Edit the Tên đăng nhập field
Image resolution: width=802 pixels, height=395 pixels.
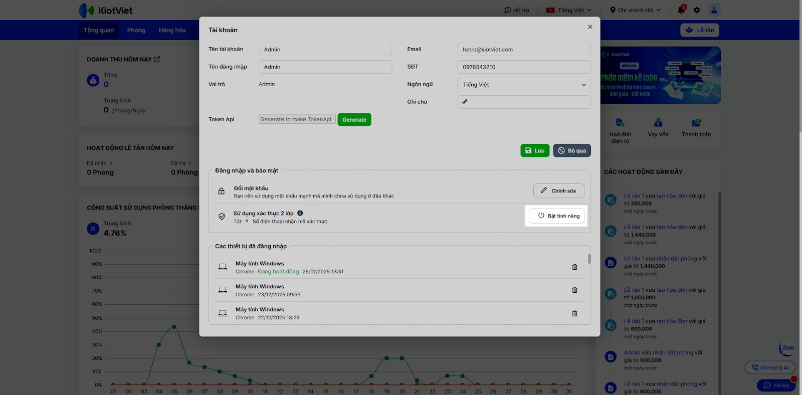coord(325,67)
